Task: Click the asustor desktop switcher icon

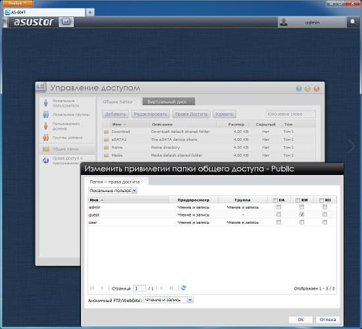Action: (x=66, y=22)
